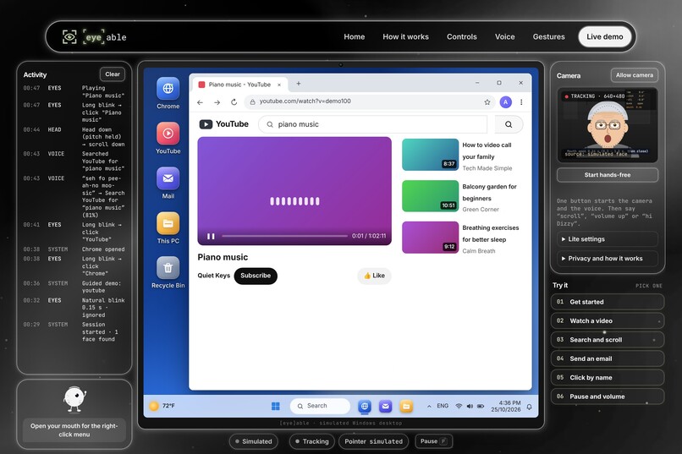Open the browser three-dot menu
The height and width of the screenshot is (454, 682).
(521, 102)
